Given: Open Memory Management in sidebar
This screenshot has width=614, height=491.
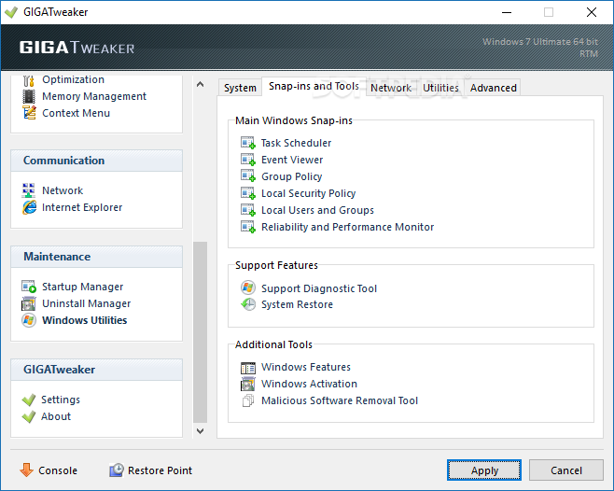Looking at the screenshot, I should point(94,96).
